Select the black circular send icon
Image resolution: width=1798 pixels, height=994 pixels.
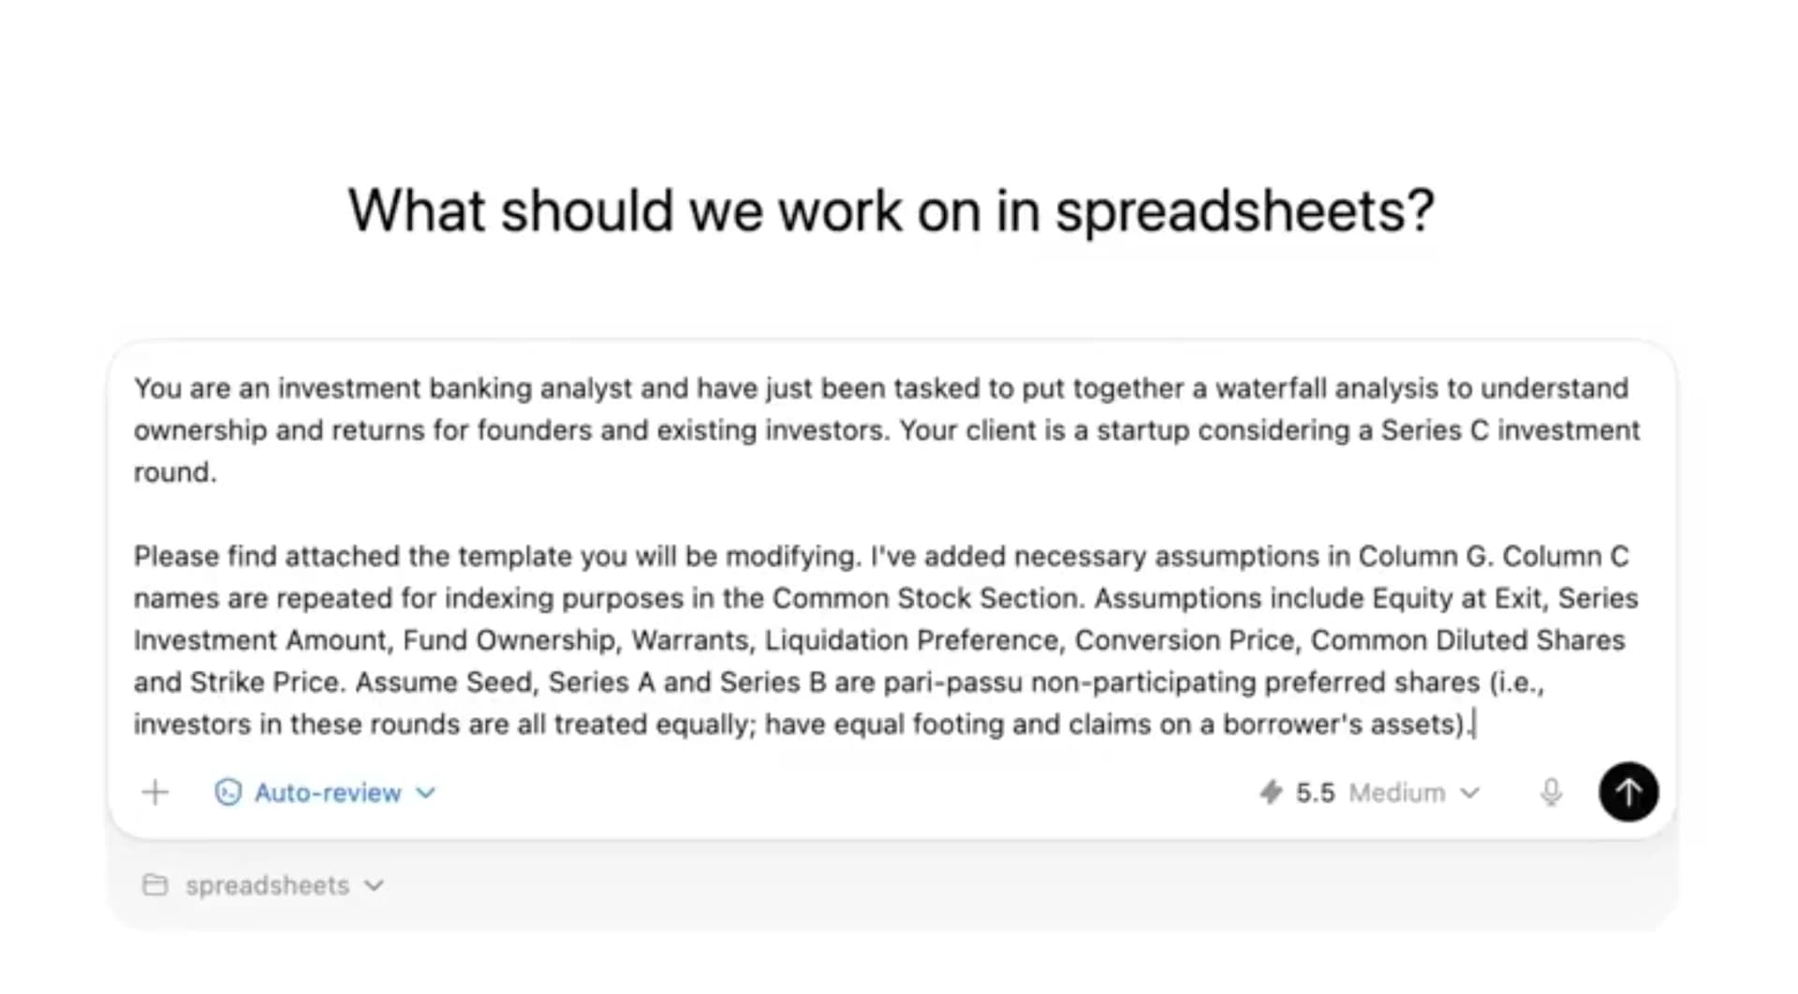click(x=1629, y=792)
